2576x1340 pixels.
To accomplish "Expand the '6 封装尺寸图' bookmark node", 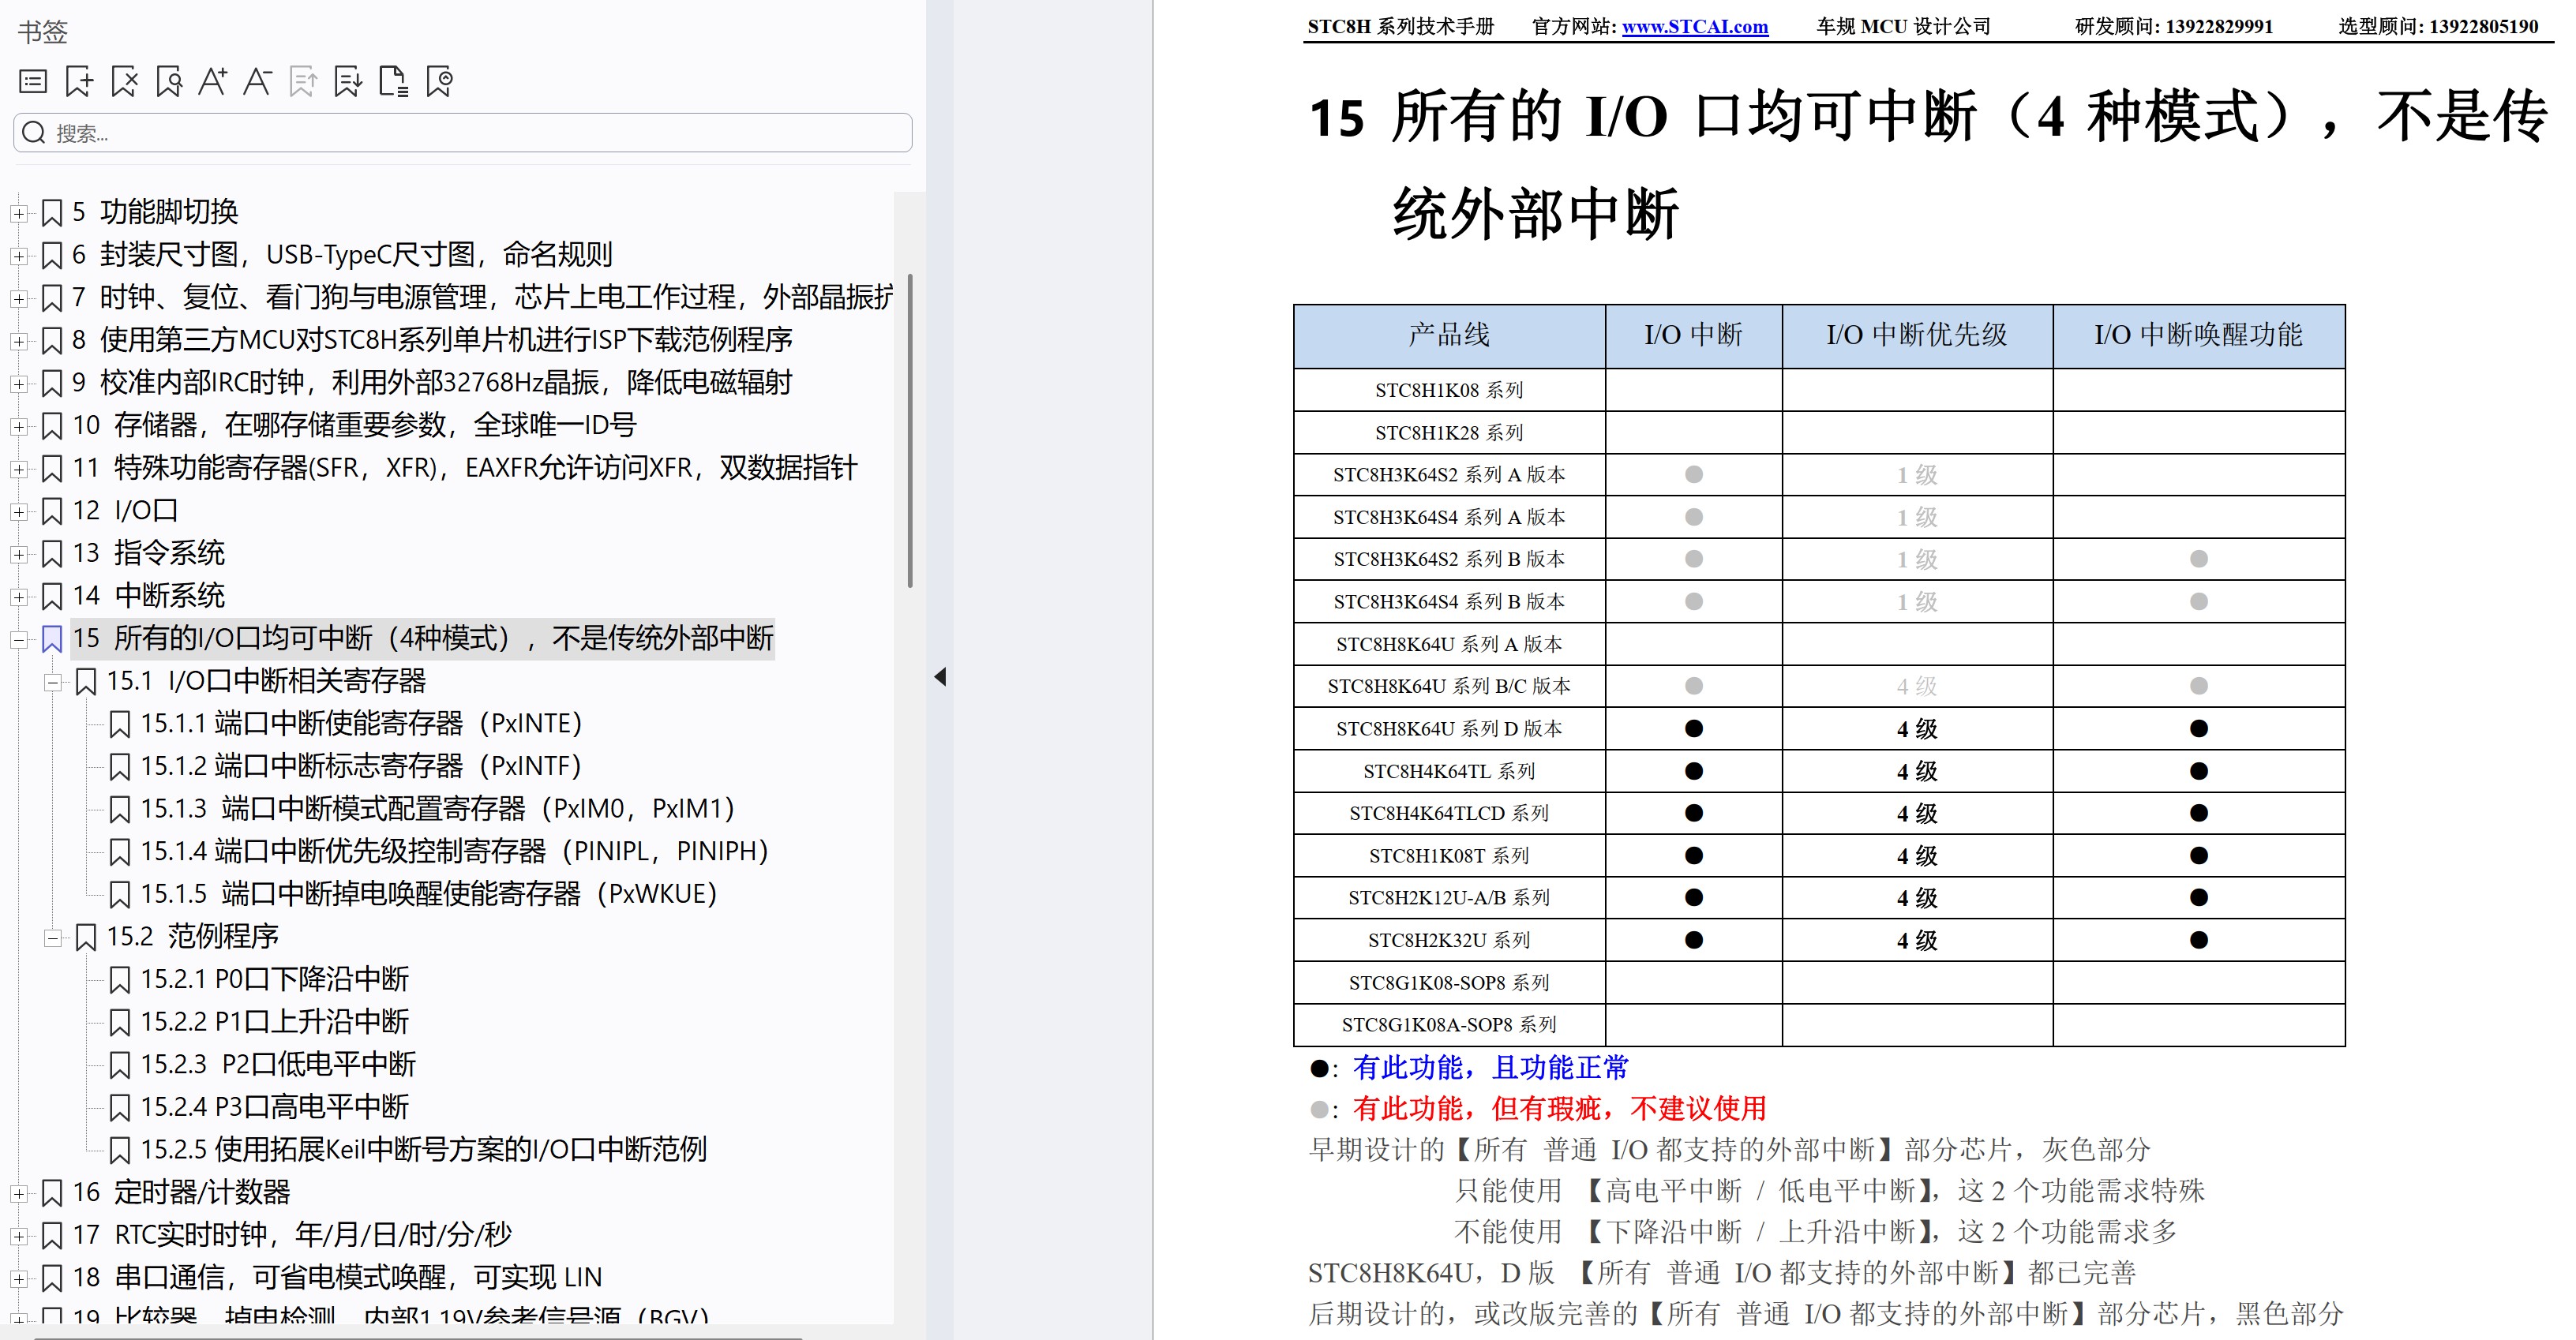I will [x=18, y=256].
